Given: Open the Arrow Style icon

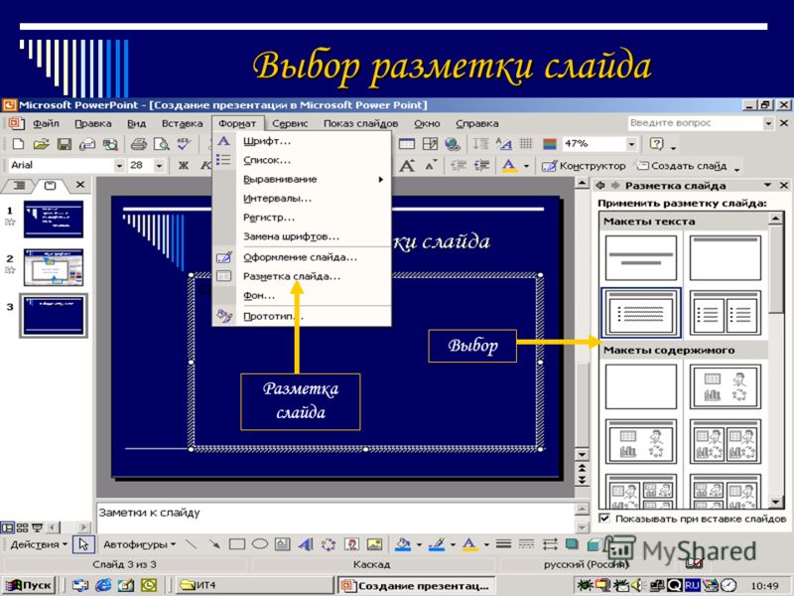Looking at the screenshot, I should (550, 544).
